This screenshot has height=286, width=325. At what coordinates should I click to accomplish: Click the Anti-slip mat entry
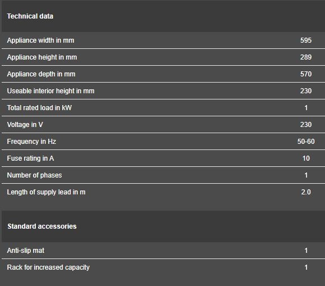coord(25,251)
